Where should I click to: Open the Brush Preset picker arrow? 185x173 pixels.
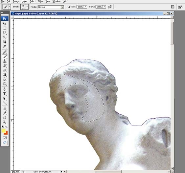click(27, 7)
